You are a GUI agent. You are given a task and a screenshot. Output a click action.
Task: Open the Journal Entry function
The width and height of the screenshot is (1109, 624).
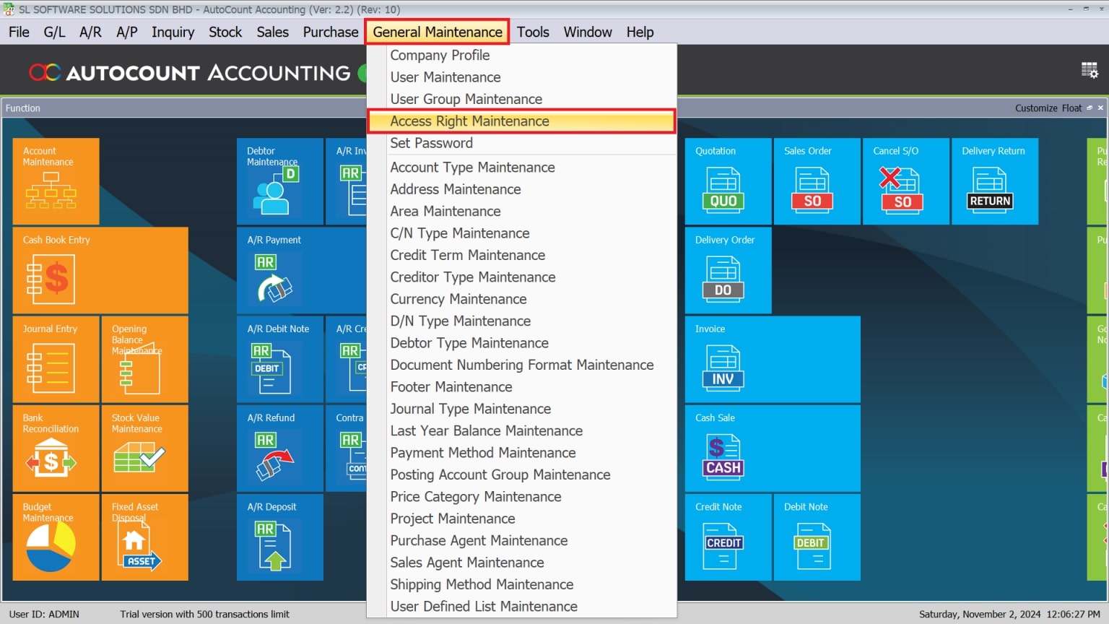[56, 359]
